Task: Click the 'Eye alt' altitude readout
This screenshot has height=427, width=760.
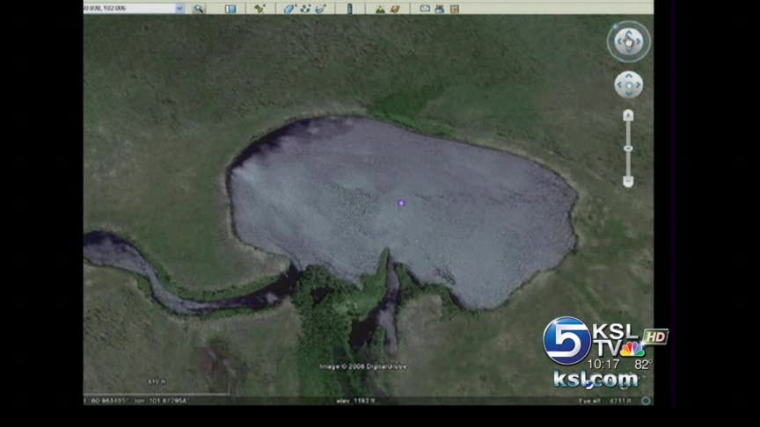Action: coord(605,401)
